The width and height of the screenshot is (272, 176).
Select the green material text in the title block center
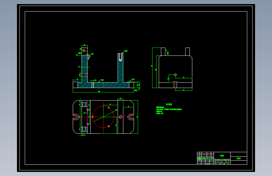tap(222, 156)
